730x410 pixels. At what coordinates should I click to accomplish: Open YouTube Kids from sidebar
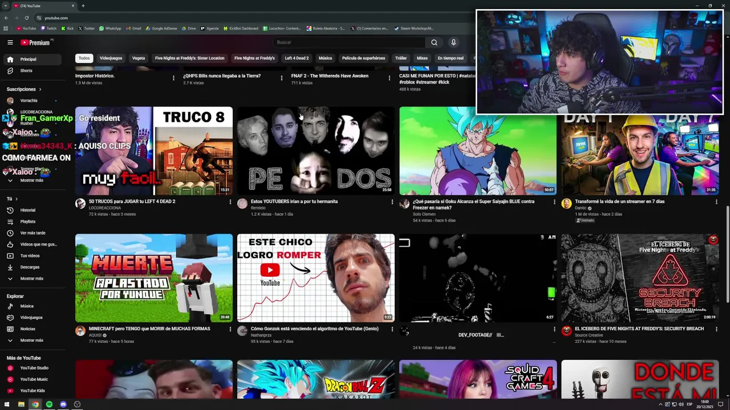[x=33, y=391]
